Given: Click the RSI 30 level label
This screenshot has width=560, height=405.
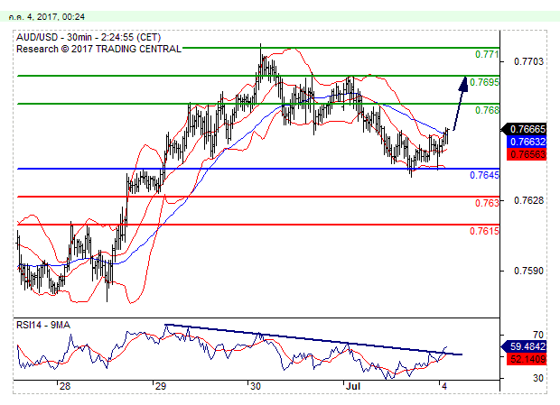Looking at the screenshot, I should (x=537, y=378).
